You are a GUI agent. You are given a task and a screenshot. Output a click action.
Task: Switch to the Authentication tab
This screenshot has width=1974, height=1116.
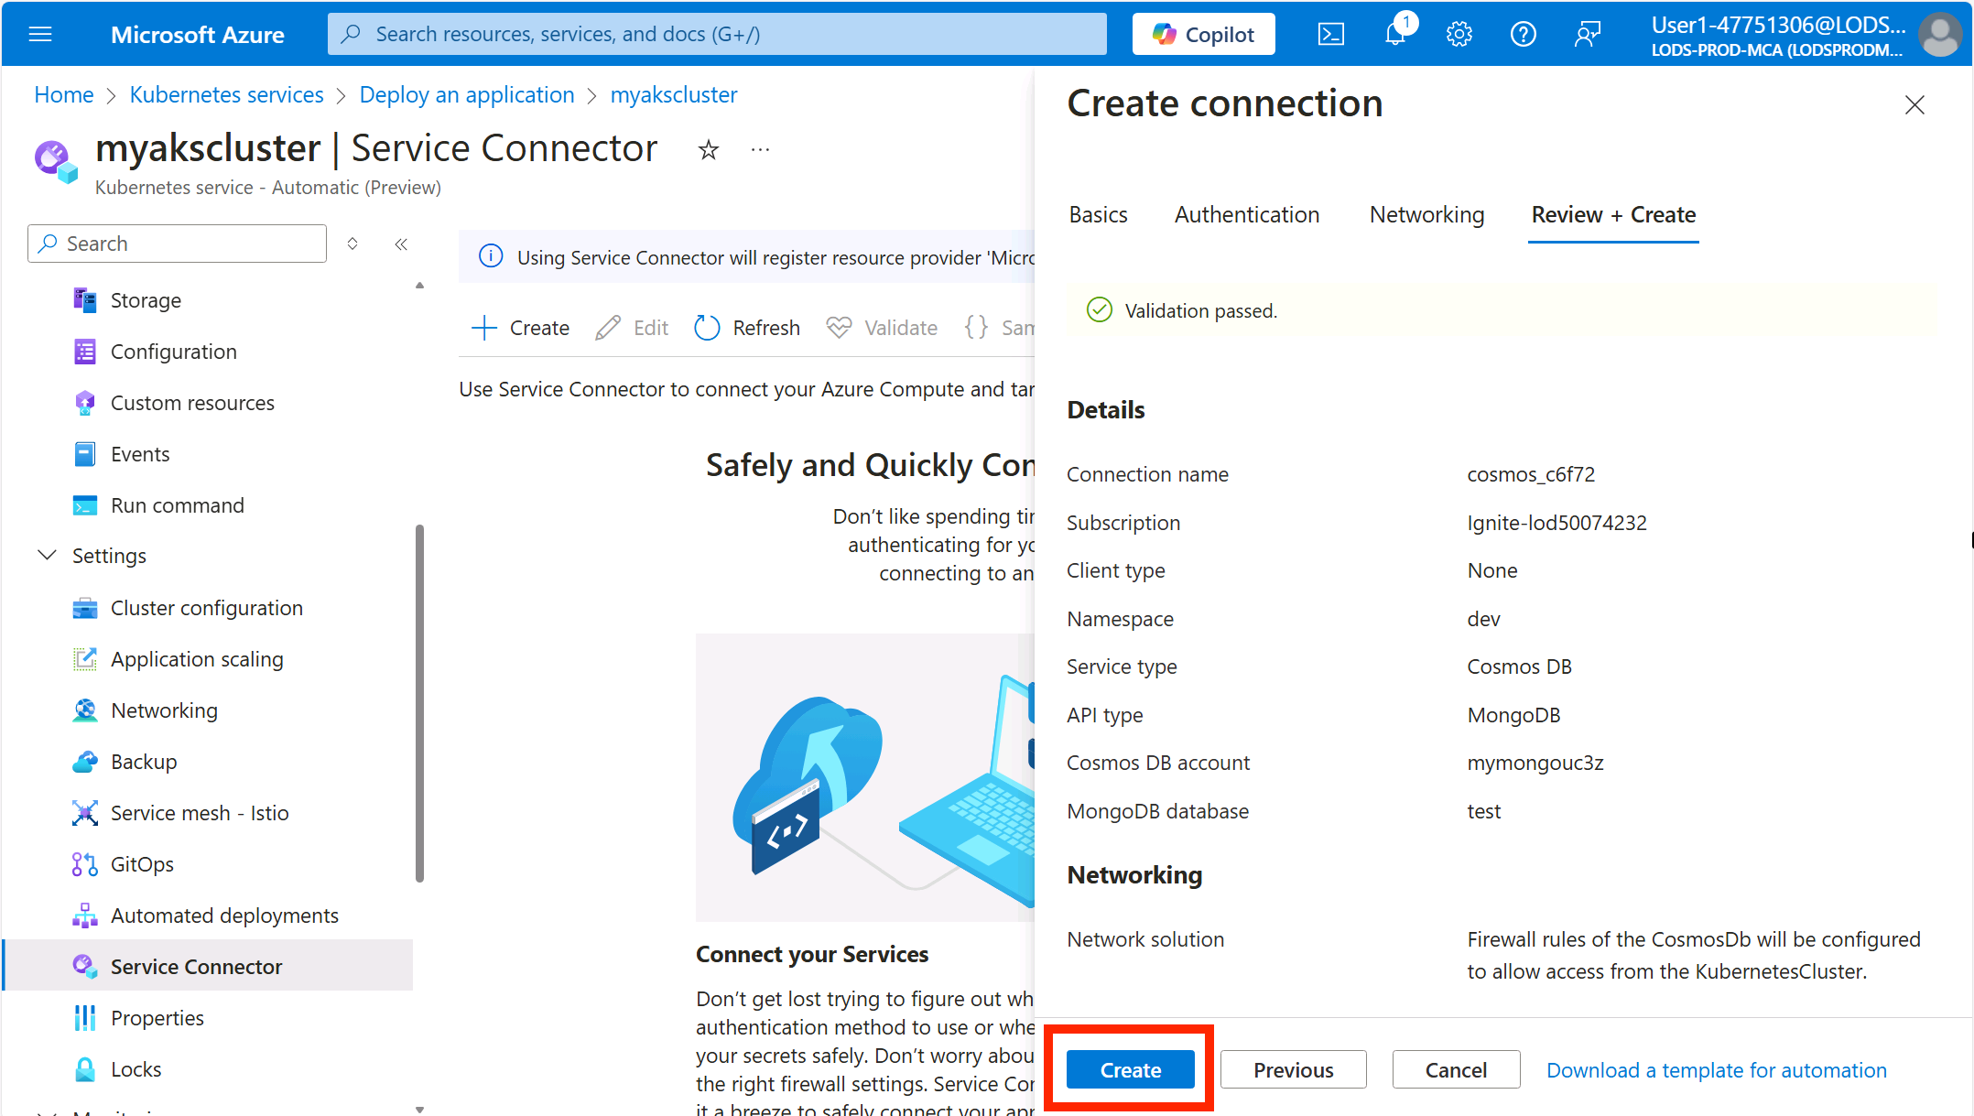coord(1247,214)
